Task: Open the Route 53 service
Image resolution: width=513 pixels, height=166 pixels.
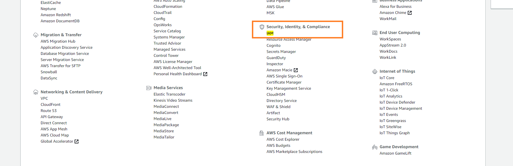Action: (x=49, y=111)
